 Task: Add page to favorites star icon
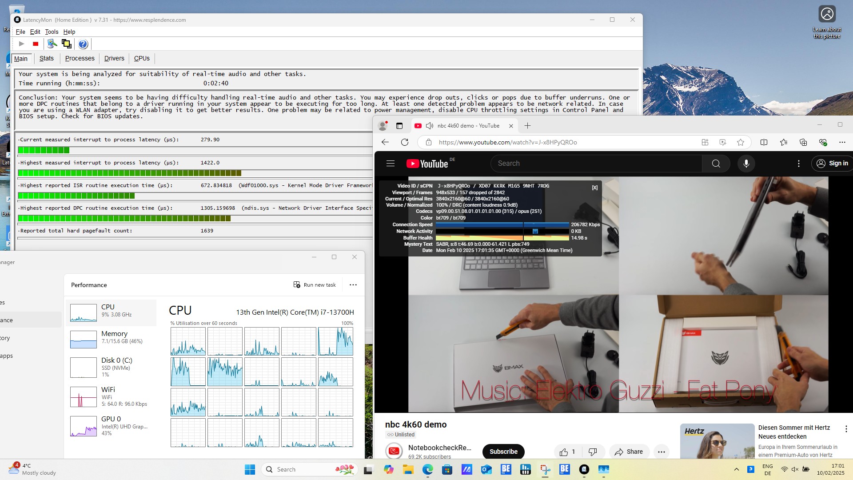point(740,142)
